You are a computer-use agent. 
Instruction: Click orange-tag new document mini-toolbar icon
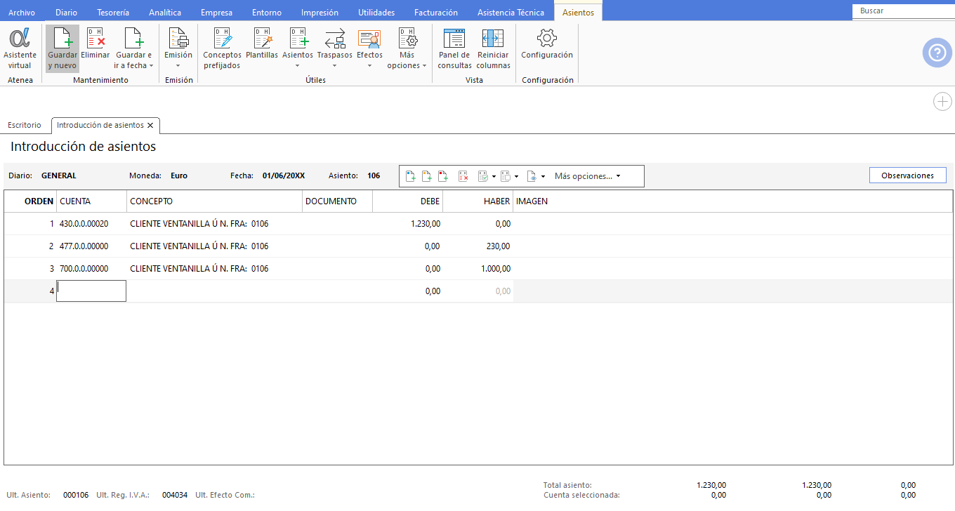pyautogui.click(x=427, y=176)
